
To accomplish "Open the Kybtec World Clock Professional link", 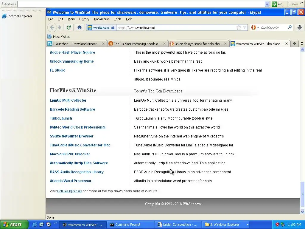I will coord(77,127).
